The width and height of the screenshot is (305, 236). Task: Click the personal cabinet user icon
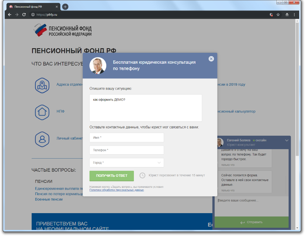(42, 139)
